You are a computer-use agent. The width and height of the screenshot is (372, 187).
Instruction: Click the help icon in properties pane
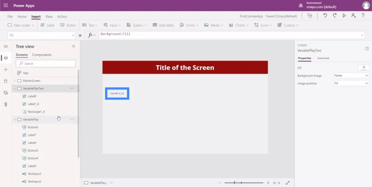point(367,48)
